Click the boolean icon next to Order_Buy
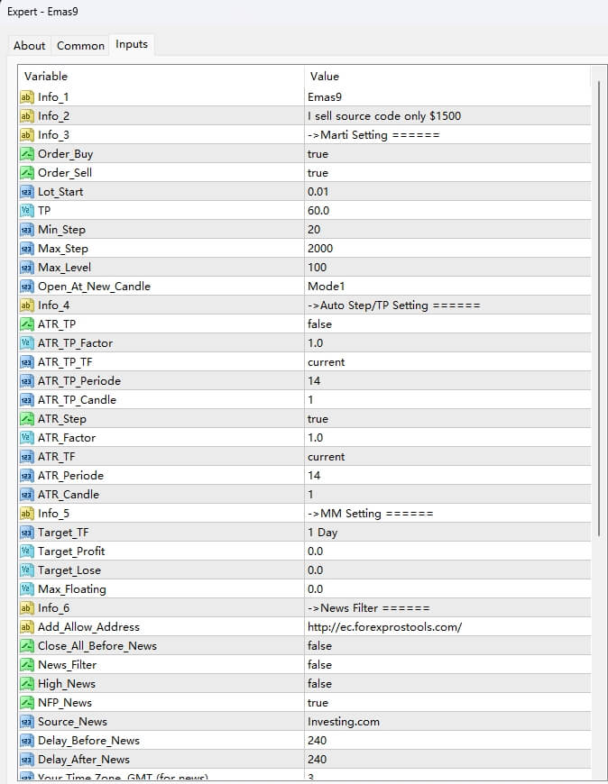608x784 pixels. [x=26, y=154]
